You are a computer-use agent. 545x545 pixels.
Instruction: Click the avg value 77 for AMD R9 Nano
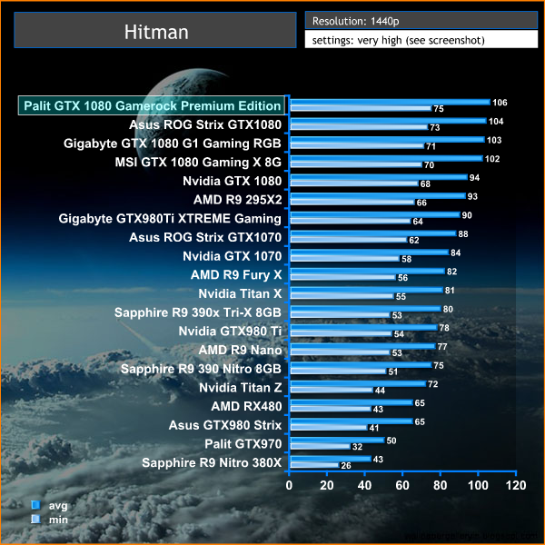tap(442, 347)
